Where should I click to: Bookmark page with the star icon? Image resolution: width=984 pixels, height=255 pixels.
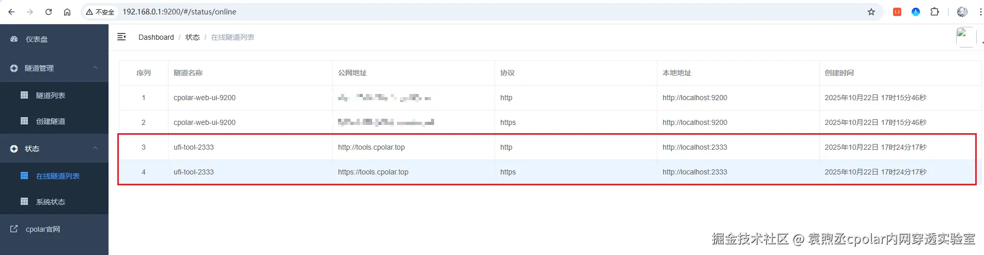coord(871,12)
